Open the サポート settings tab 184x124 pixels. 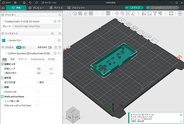[x=23, y=59]
